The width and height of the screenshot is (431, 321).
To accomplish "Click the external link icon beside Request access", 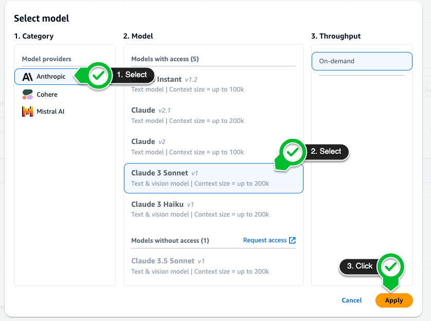I will click(x=292, y=240).
